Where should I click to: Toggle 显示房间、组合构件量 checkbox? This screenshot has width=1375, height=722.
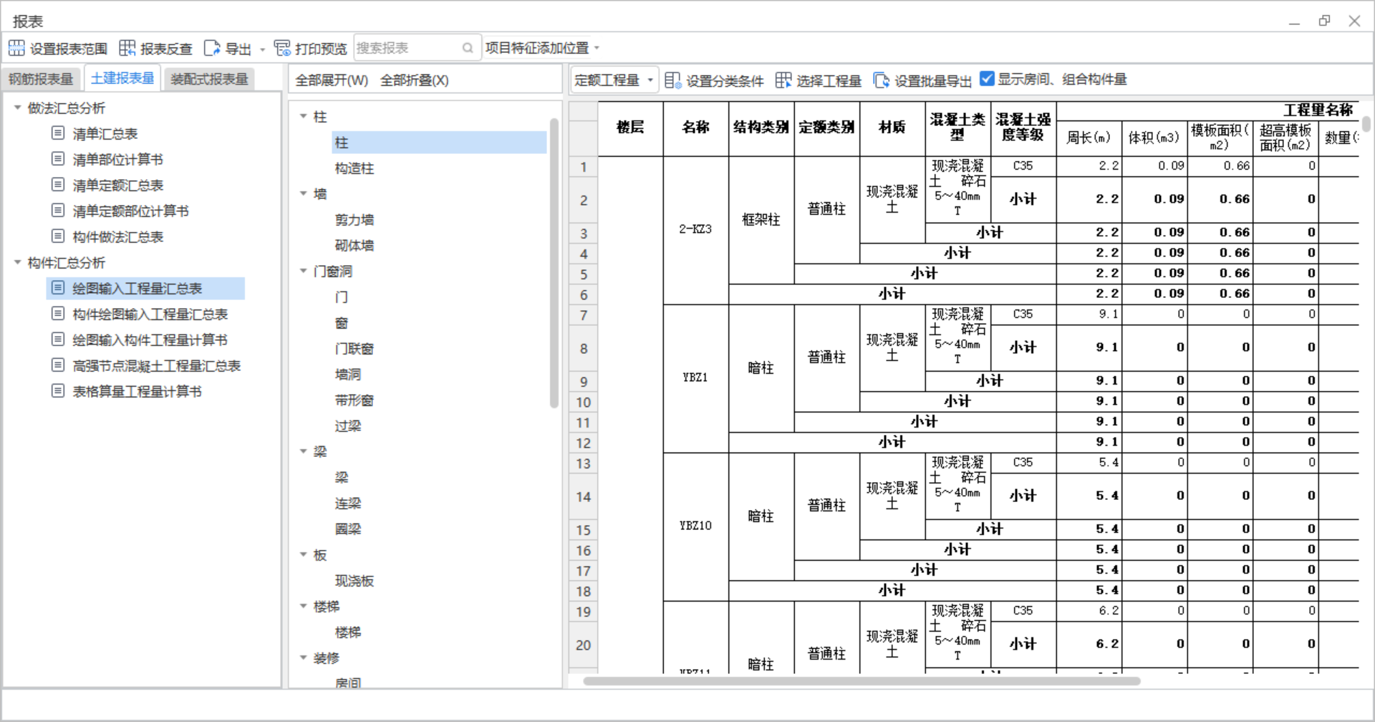point(987,79)
